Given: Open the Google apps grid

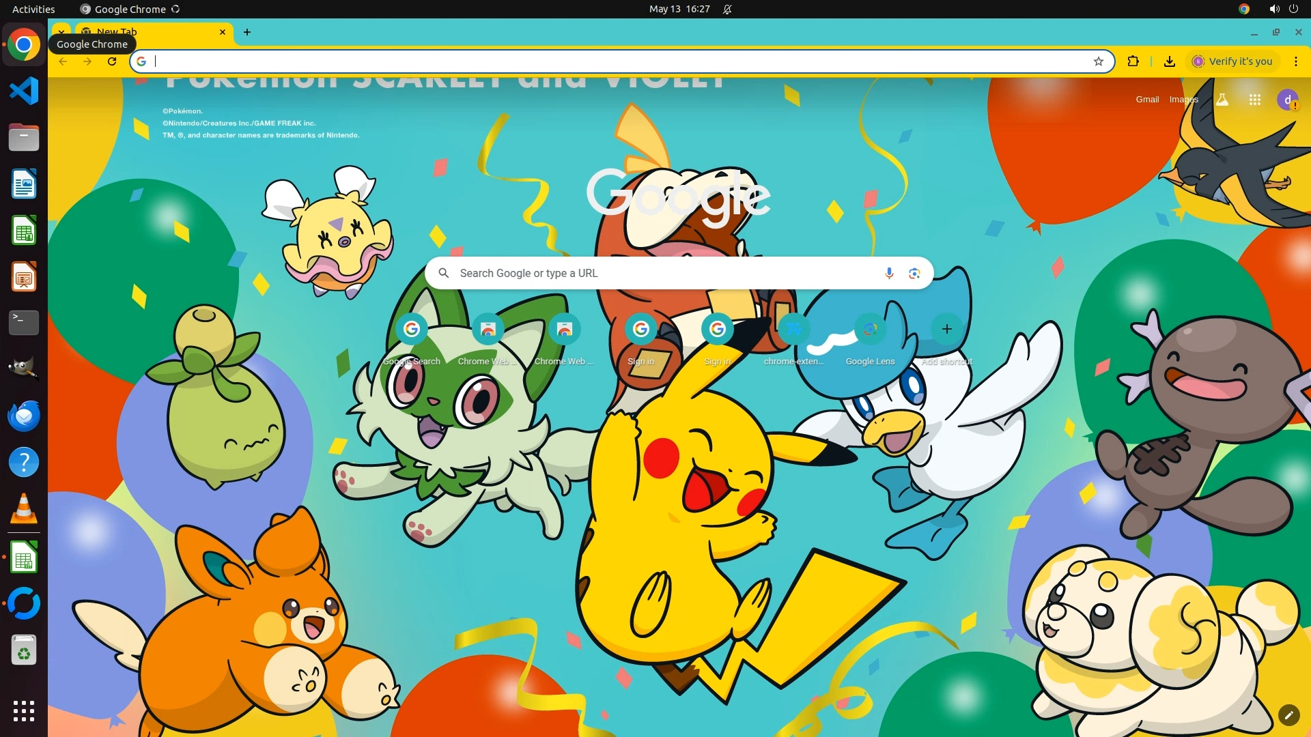Looking at the screenshot, I should click(x=1254, y=100).
